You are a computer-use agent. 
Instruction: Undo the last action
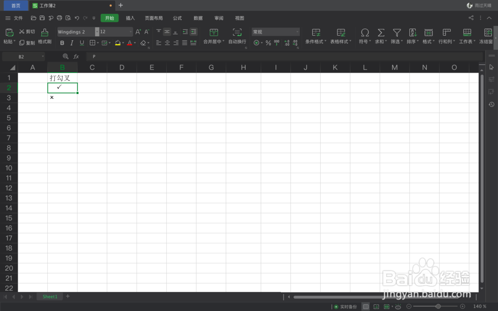(77, 18)
